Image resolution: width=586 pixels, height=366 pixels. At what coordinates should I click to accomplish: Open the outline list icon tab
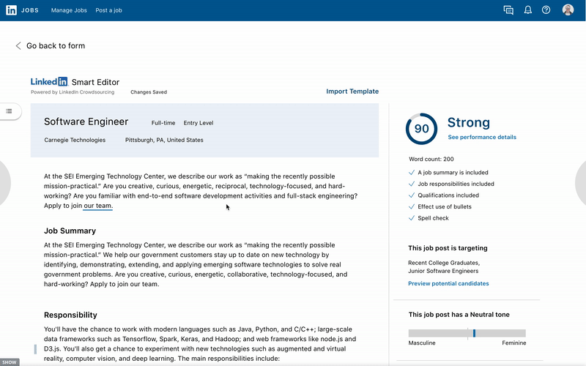point(10,111)
